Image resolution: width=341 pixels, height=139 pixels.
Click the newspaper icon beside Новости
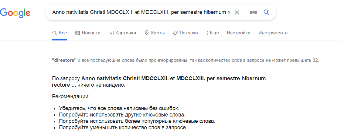[x=77, y=33]
